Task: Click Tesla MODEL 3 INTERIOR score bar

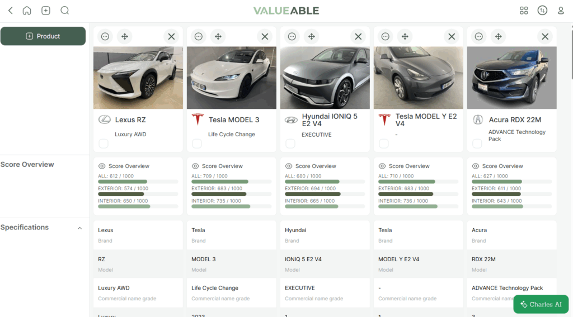Action: point(231,206)
